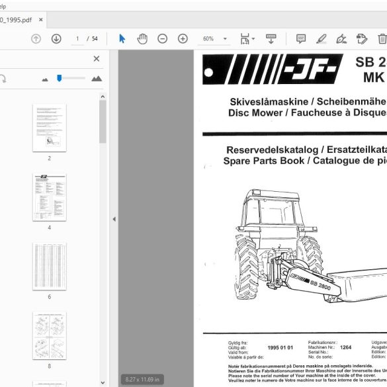Click 'Disc Mower' title text
The image size is (387, 387).
(x=255, y=113)
